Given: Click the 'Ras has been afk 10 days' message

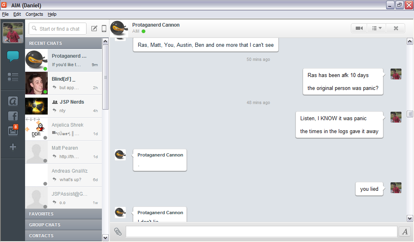Looking at the screenshot, I should tap(338, 75).
